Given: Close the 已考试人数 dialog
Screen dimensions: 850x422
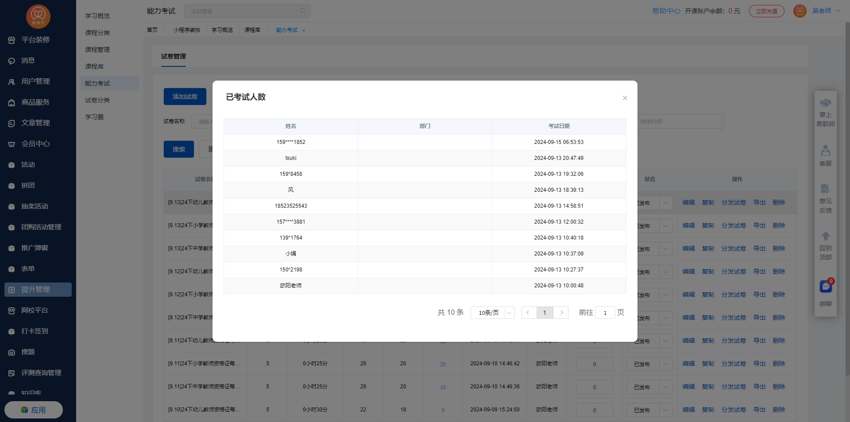Looking at the screenshot, I should click(x=625, y=98).
